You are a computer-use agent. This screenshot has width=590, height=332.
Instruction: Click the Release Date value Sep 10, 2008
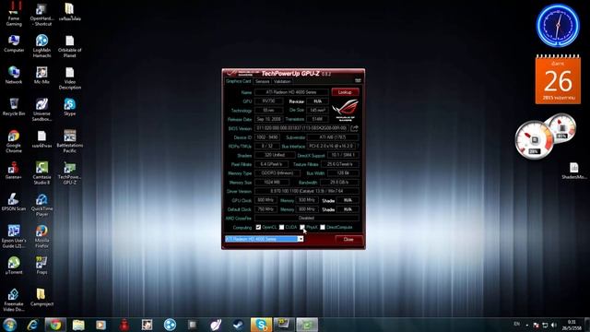tap(268, 119)
